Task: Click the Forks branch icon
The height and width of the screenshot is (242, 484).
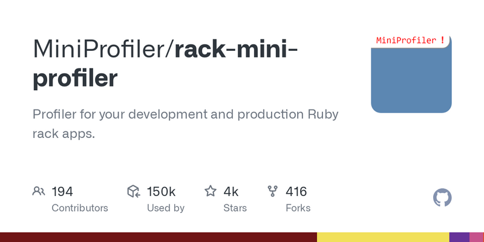Action: [x=273, y=191]
